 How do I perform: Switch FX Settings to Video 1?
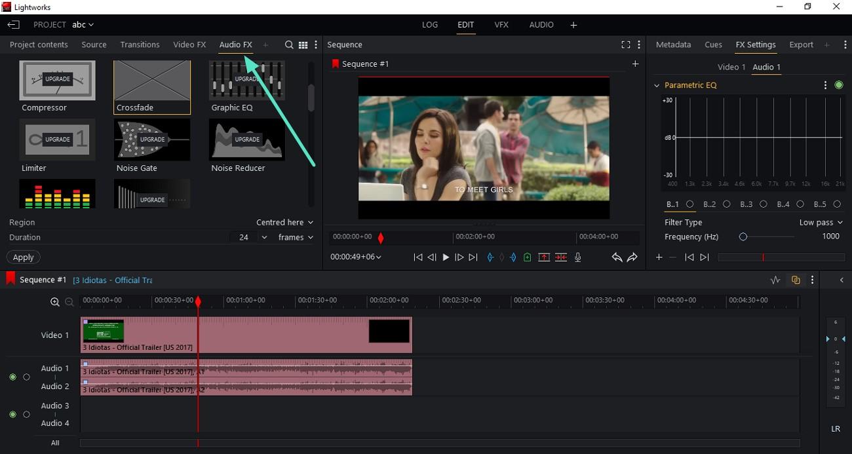point(731,67)
